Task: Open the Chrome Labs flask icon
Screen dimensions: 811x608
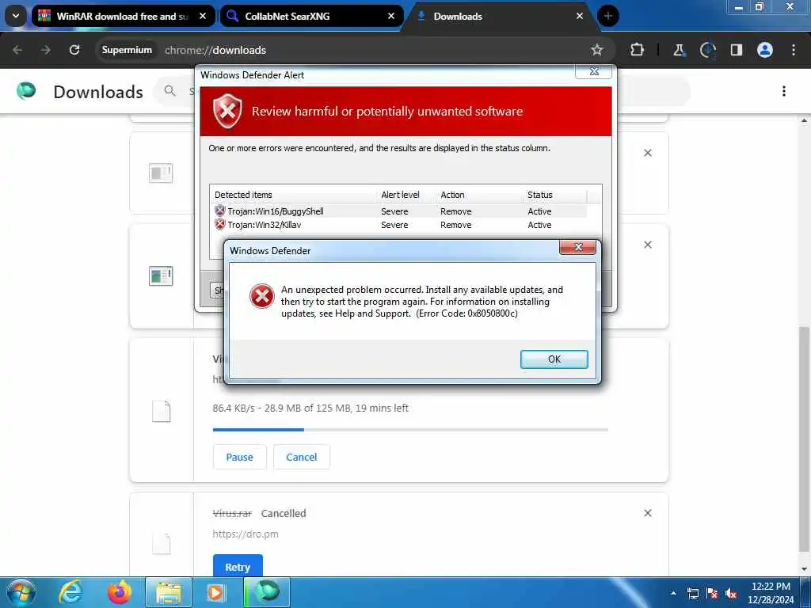Action: [x=679, y=50]
